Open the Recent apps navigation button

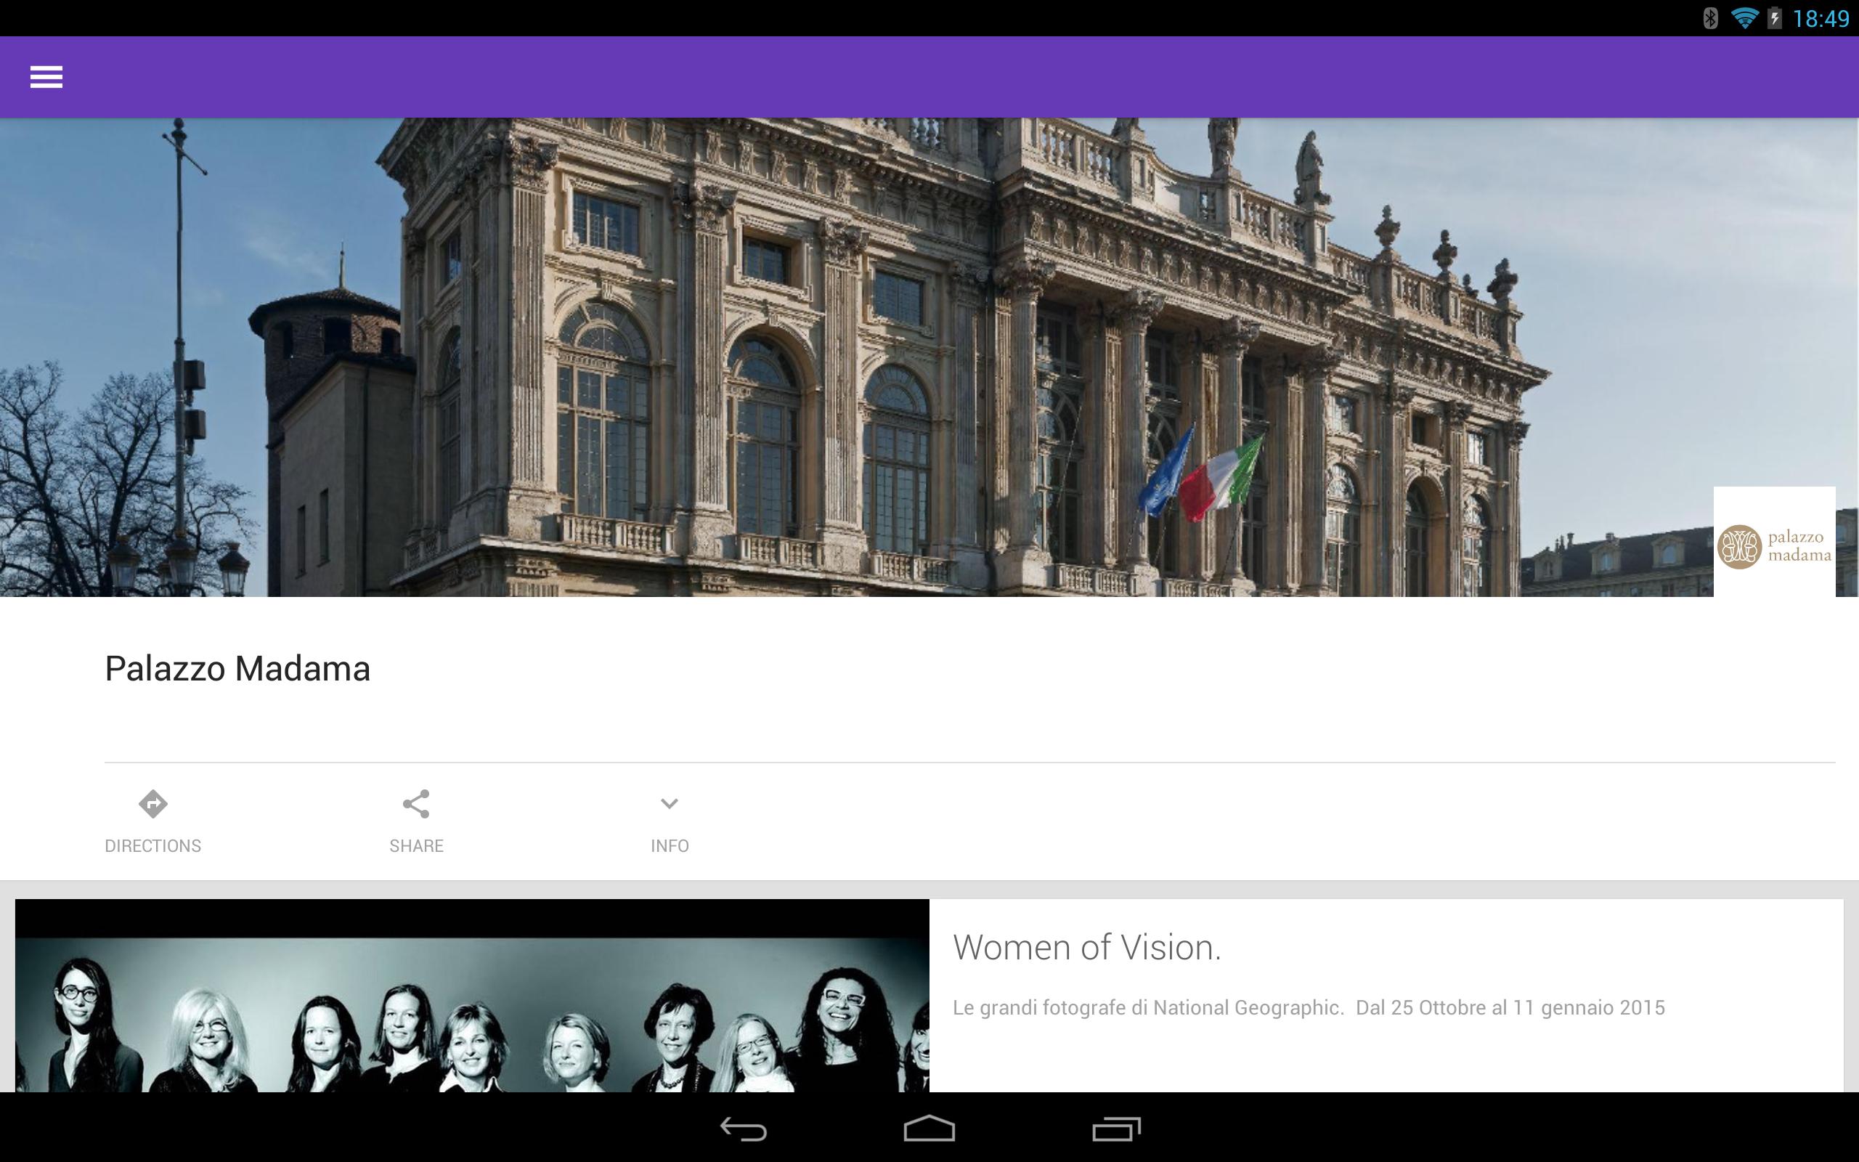pyautogui.click(x=1116, y=1129)
